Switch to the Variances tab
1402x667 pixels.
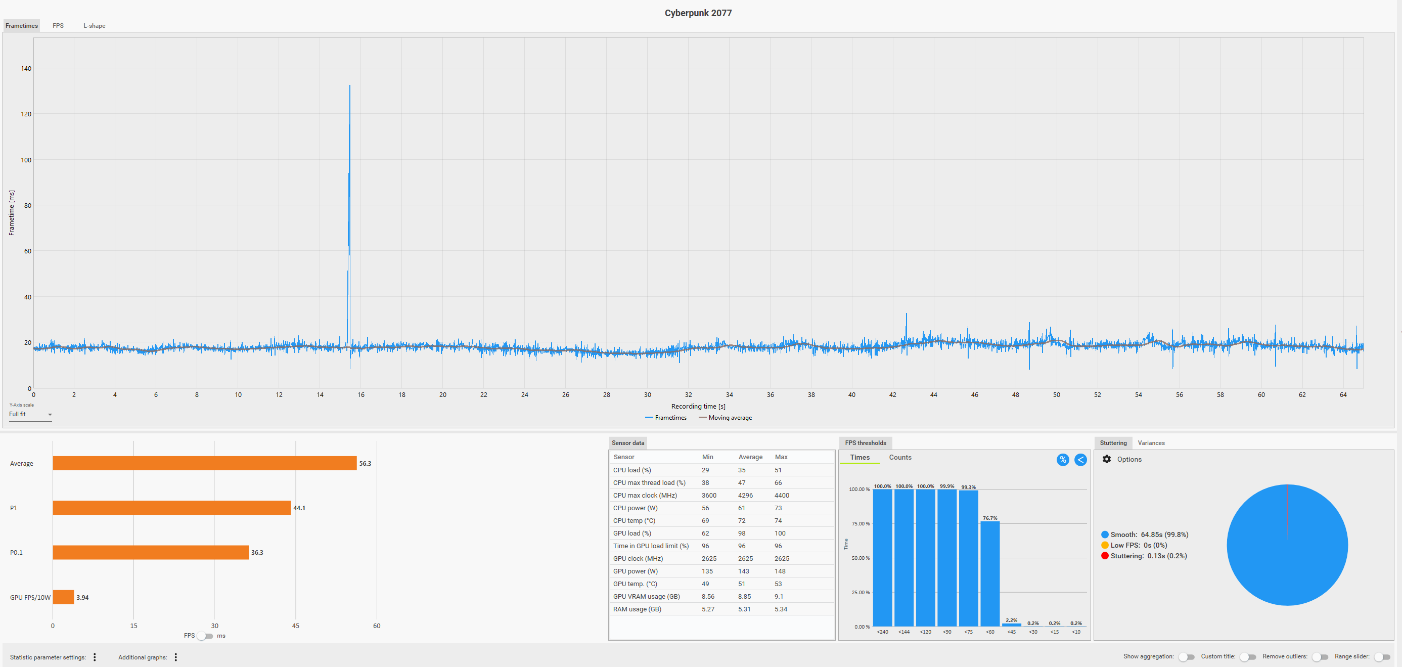[x=1151, y=442]
